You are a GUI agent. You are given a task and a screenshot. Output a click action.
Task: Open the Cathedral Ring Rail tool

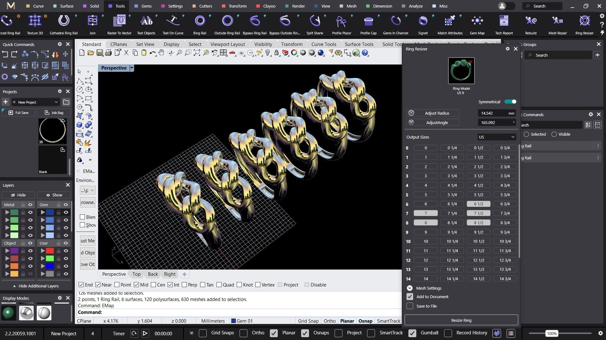click(x=63, y=25)
